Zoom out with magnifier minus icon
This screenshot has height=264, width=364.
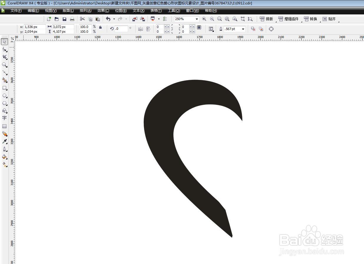point(212,19)
